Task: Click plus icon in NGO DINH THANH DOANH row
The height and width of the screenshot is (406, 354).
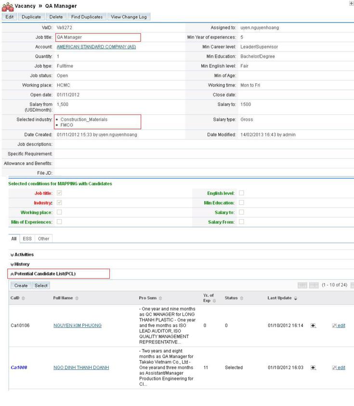Action: 313,368
